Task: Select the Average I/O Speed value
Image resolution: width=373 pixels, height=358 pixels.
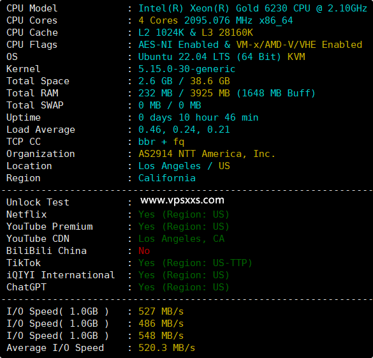Action: click(x=167, y=348)
